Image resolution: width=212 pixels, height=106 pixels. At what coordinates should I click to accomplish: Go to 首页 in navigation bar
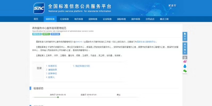(x=36, y=19)
